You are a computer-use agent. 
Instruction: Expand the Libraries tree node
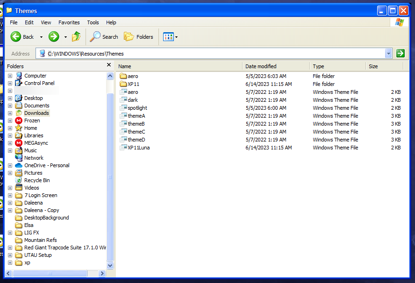[x=10, y=136]
